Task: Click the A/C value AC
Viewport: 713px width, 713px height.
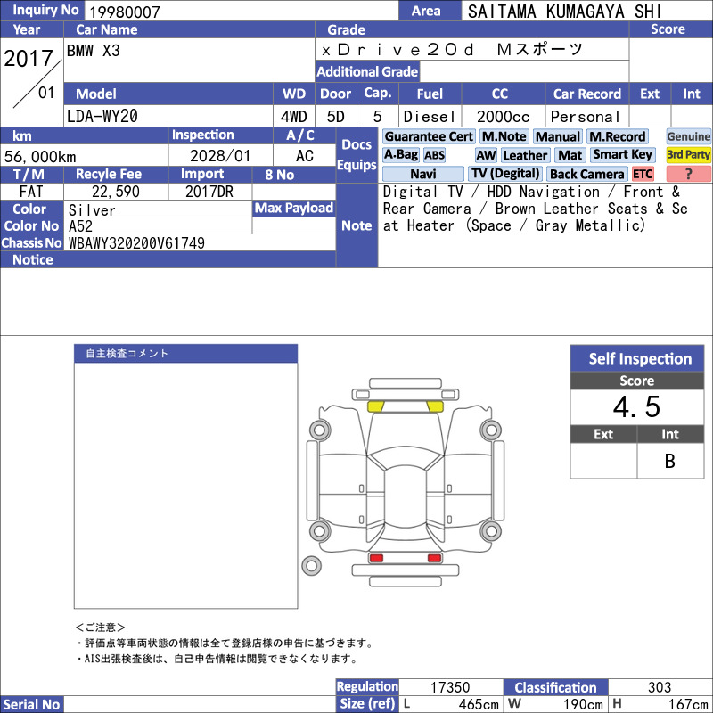Action: [305, 156]
